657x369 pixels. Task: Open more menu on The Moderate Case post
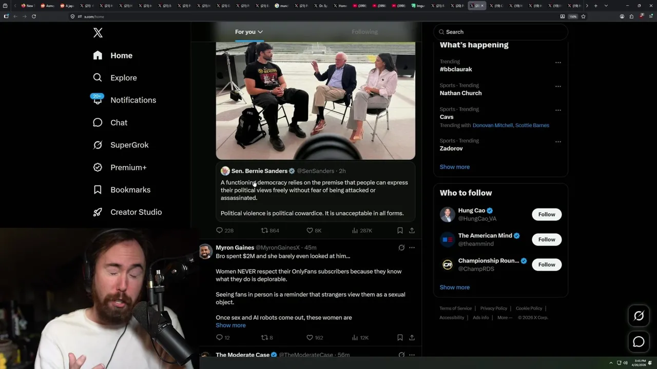click(x=412, y=355)
